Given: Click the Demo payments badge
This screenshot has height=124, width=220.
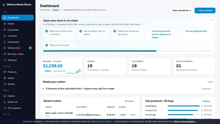Looking at the screenshot, I should tap(56, 10).
